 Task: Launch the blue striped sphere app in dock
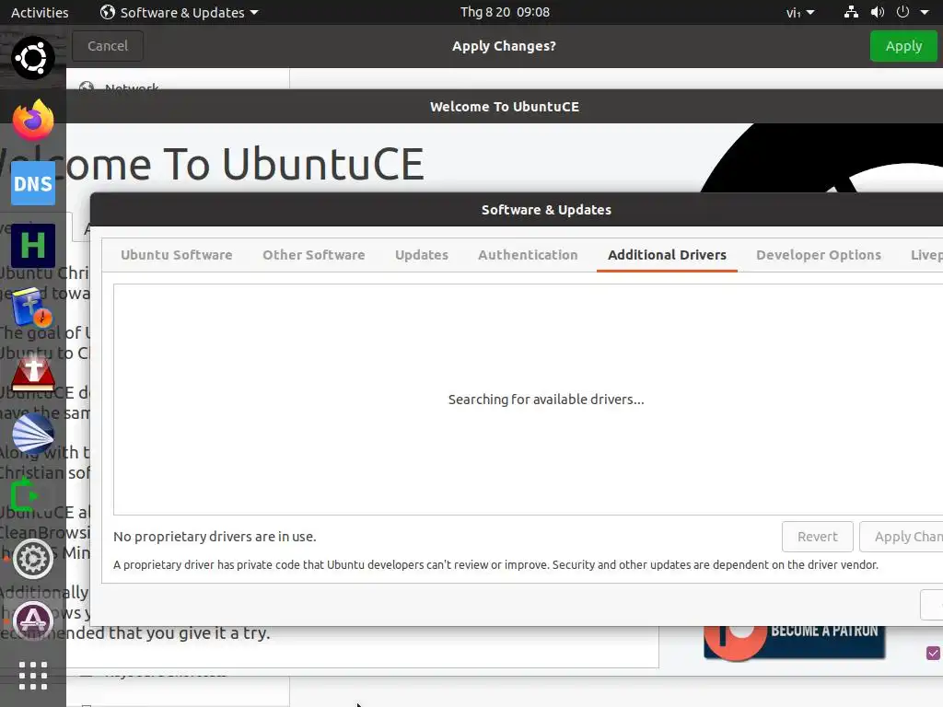click(33, 434)
